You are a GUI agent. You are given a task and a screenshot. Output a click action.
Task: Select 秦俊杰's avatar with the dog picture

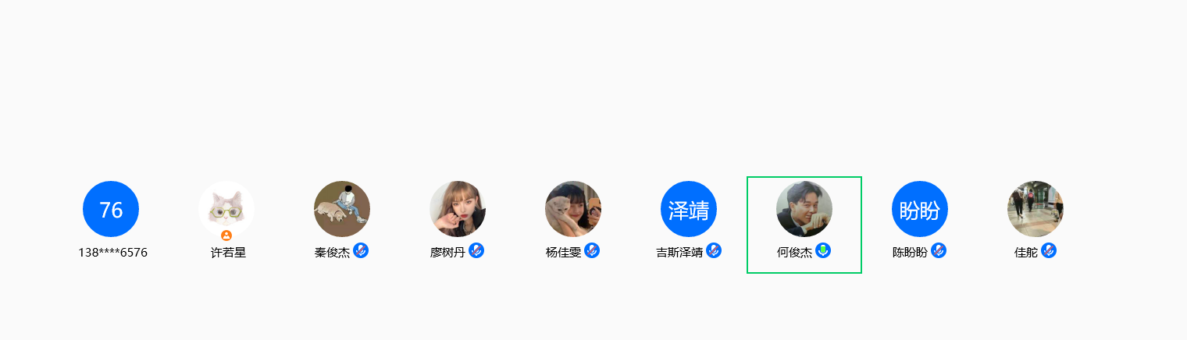click(x=342, y=209)
